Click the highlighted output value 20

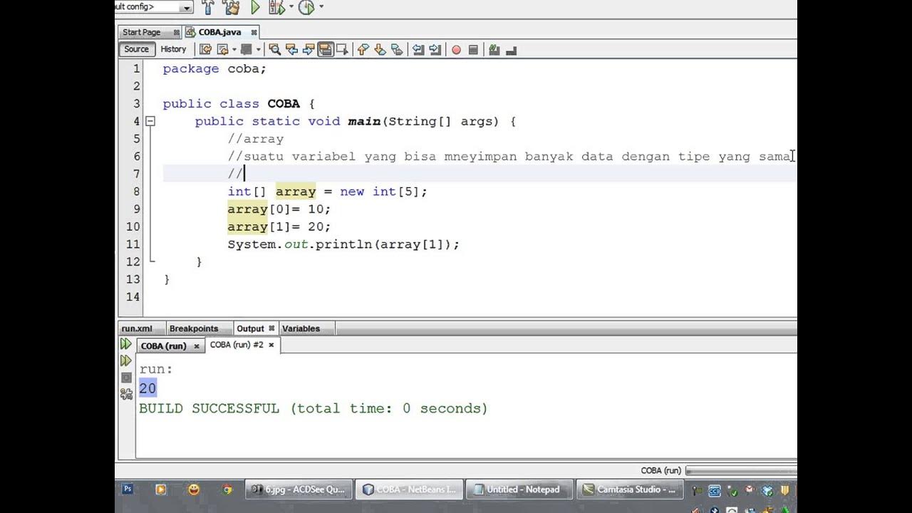tap(147, 388)
